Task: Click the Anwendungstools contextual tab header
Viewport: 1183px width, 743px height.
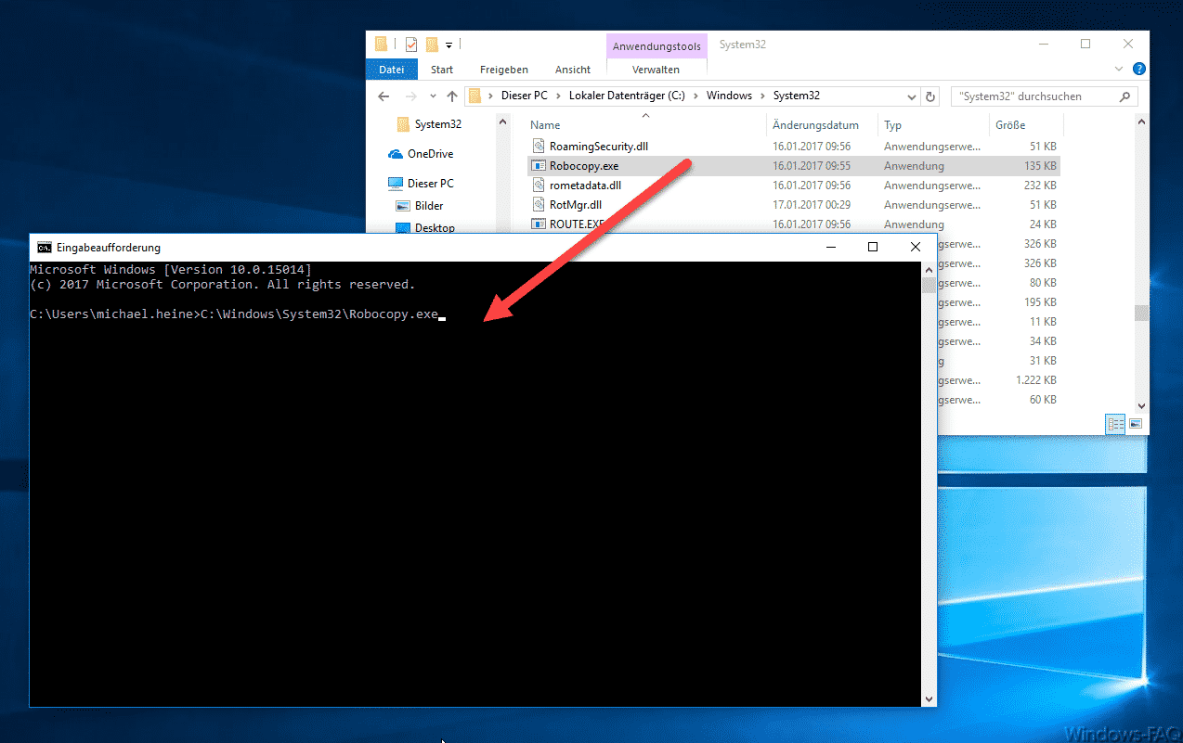Action: coord(656,46)
